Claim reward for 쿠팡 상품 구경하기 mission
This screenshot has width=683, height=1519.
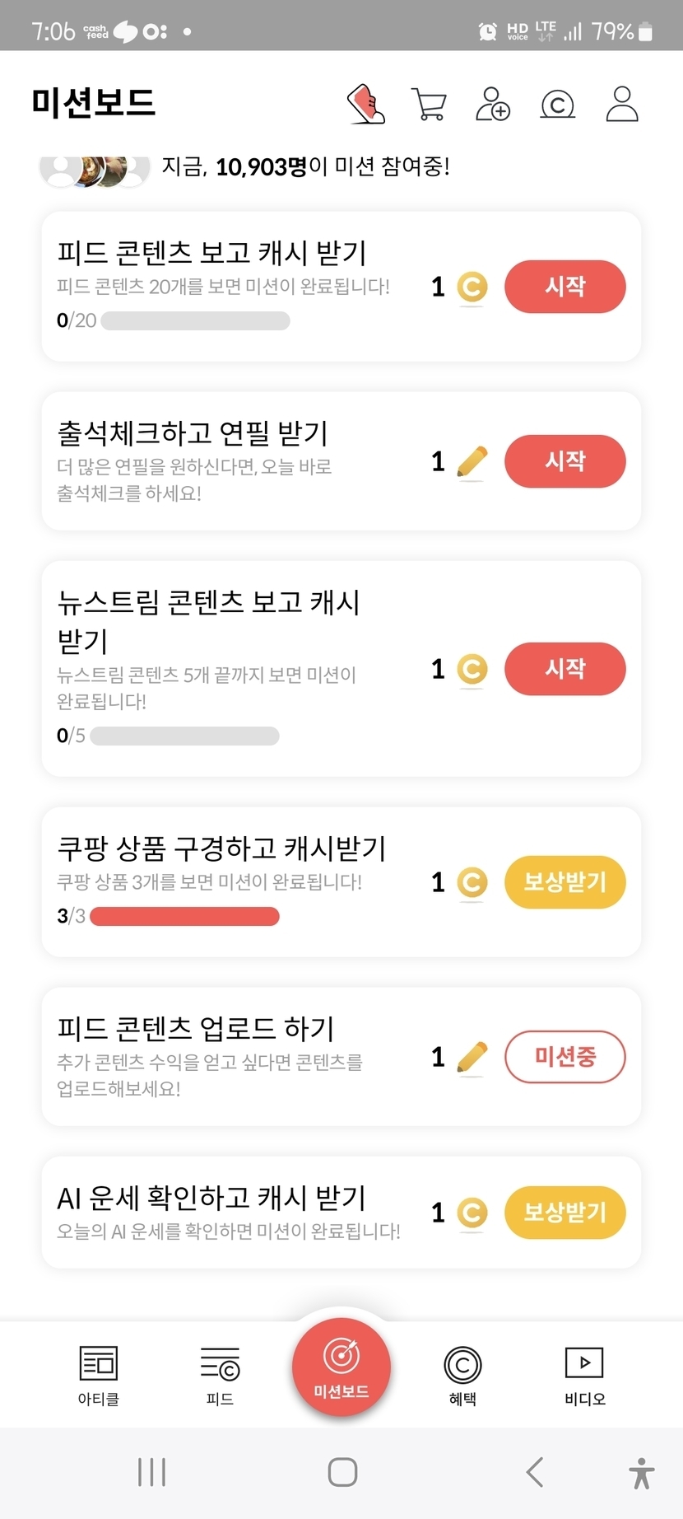click(565, 882)
